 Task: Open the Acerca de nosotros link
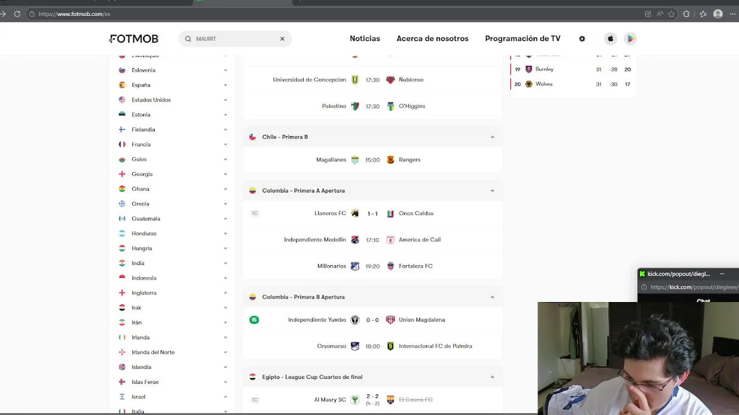[x=432, y=39]
